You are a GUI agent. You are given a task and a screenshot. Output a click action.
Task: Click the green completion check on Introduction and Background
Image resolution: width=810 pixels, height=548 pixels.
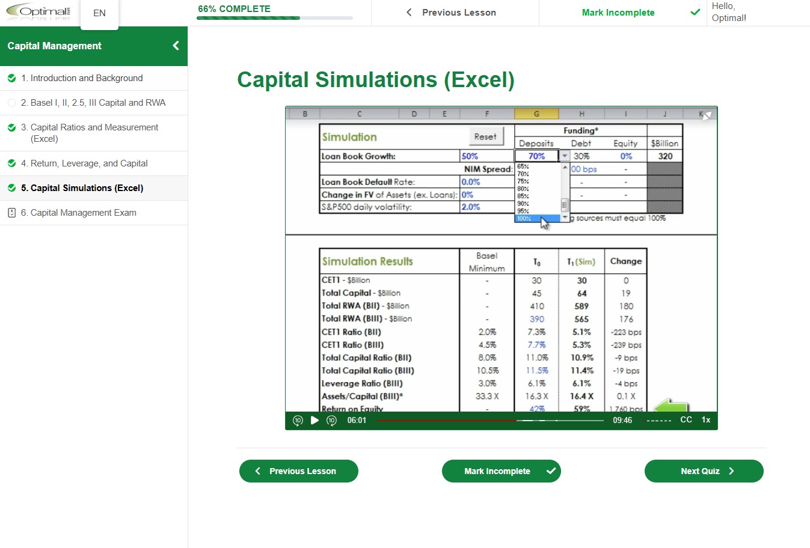click(x=13, y=78)
